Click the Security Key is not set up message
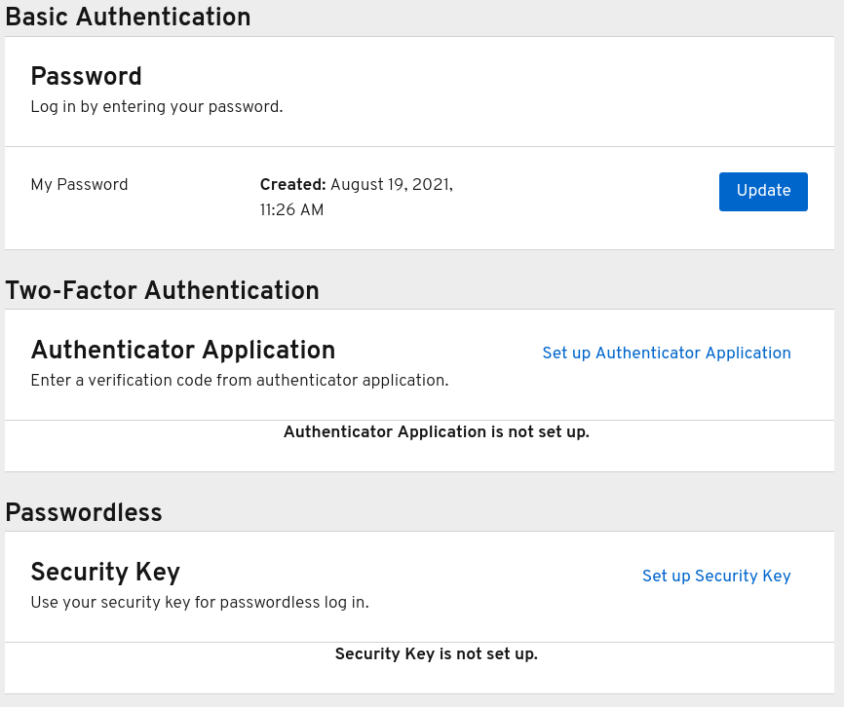This screenshot has width=844, height=707. click(436, 654)
